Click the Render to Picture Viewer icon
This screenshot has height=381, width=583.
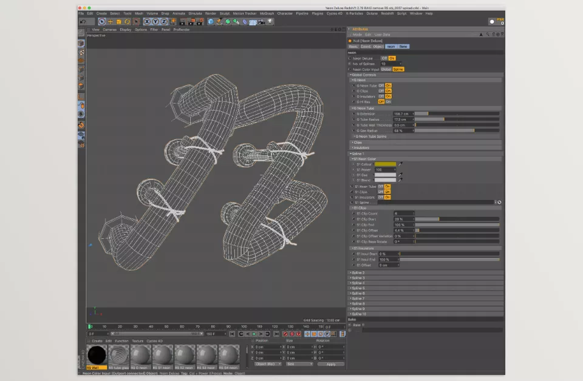(x=191, y=22)
